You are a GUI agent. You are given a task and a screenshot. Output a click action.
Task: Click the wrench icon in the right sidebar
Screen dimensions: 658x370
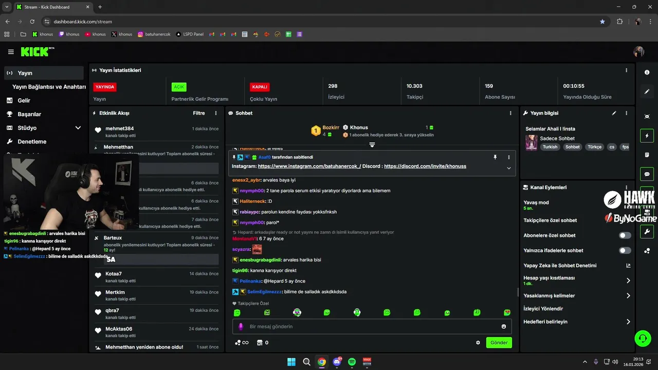(x=647, y=231)
